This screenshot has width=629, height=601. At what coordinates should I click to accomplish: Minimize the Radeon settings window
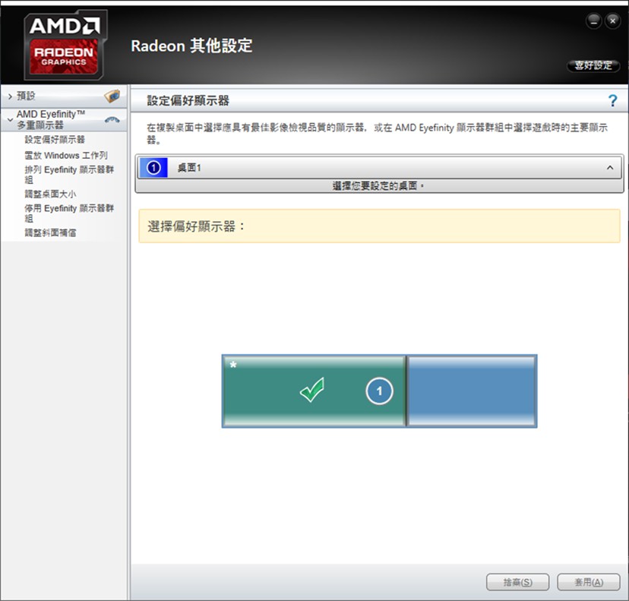click(594, 21)
